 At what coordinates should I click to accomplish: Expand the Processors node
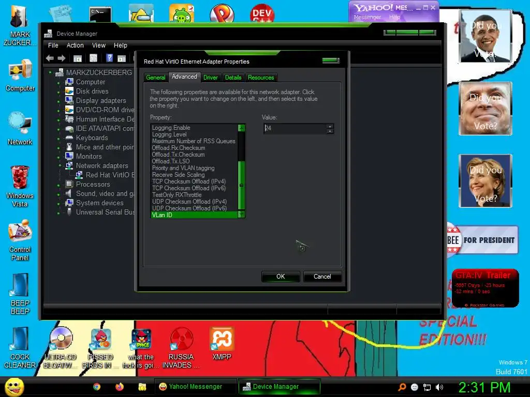[x=58, y=185]
